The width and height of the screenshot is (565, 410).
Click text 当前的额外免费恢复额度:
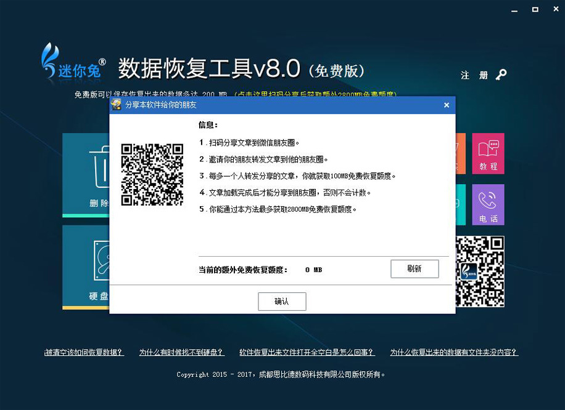pyautogui.click(x=243, y=270)
